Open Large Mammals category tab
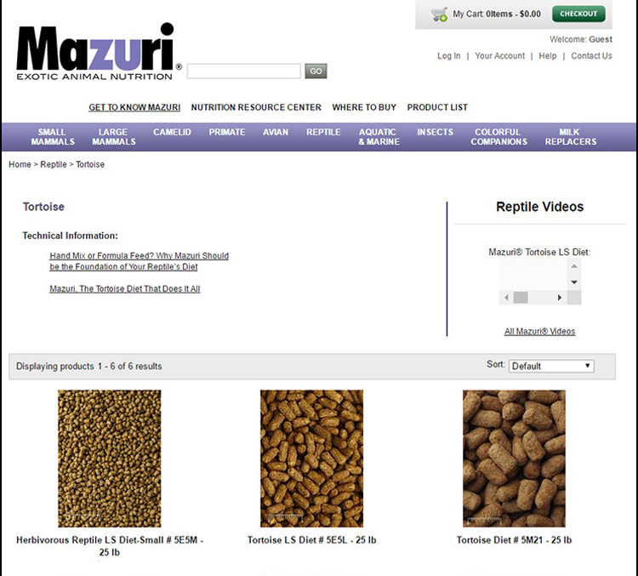 click(114, 137)
